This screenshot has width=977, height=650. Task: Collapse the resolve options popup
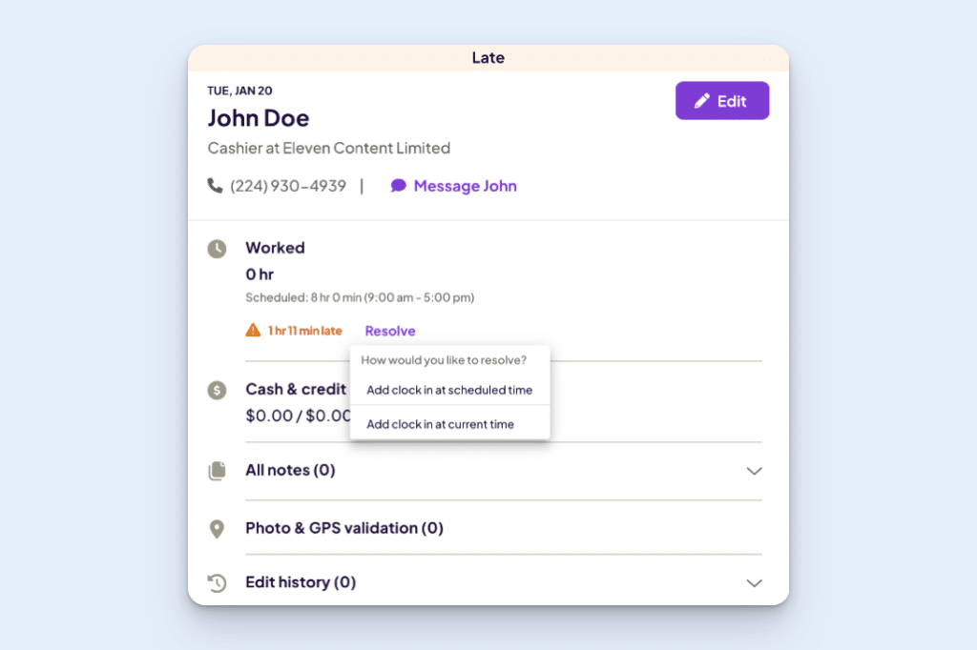tap(389, 330)
